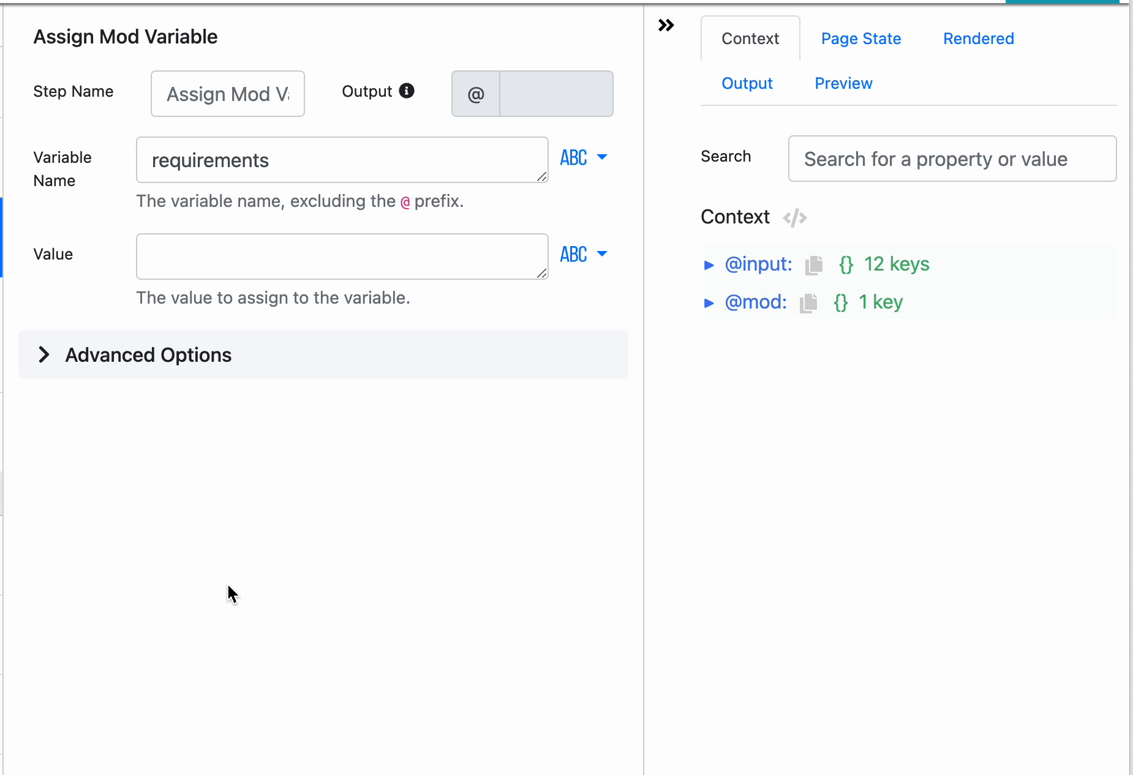Click the Step Name text field
This screenshot has width=1133, height=775.
[x=227, y=93]
